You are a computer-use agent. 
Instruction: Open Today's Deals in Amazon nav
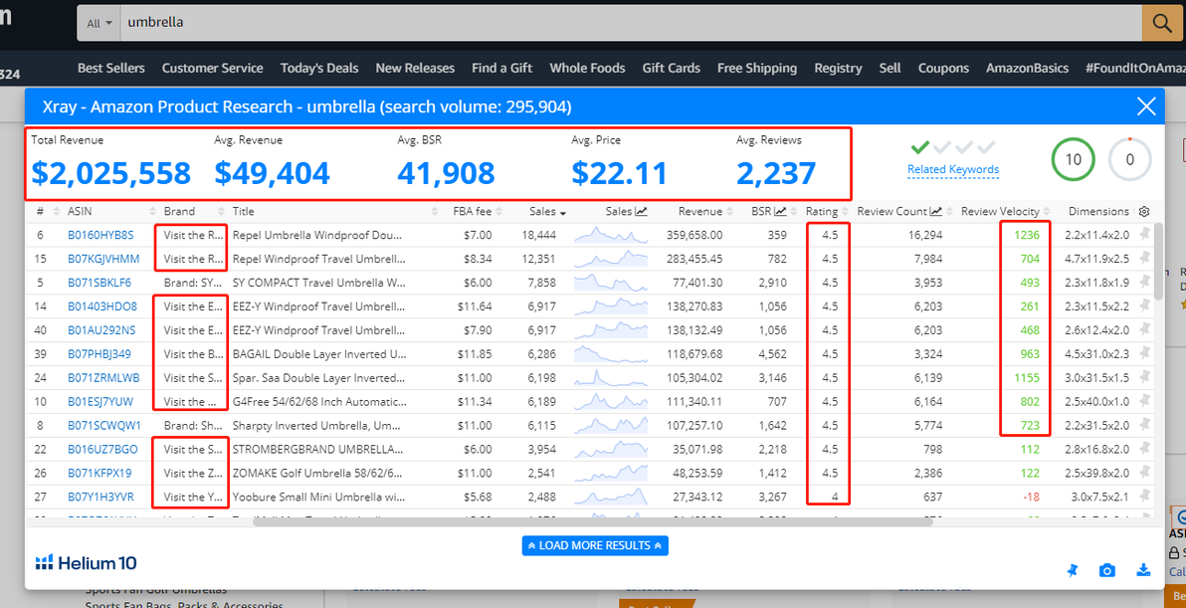coord(319,68)
